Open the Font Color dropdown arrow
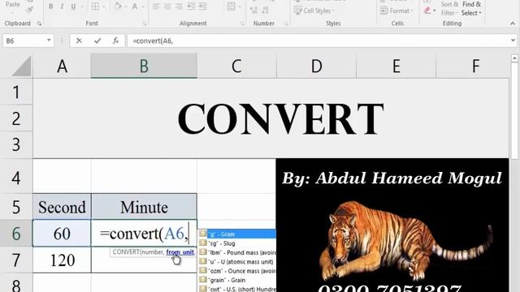Viewport: 520px width, 292px height. click(x=143, y=6)
